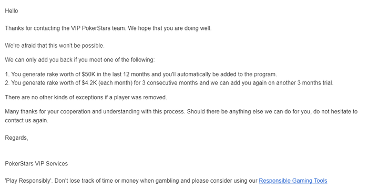
Task: Click the 'PokerStars VIP Services' signature
Action: (36, 164)
